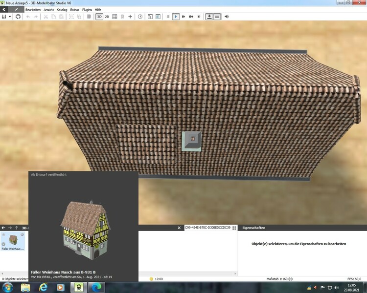Click the print icon in toolbar

pyautogui.click(x=18, y=17)
